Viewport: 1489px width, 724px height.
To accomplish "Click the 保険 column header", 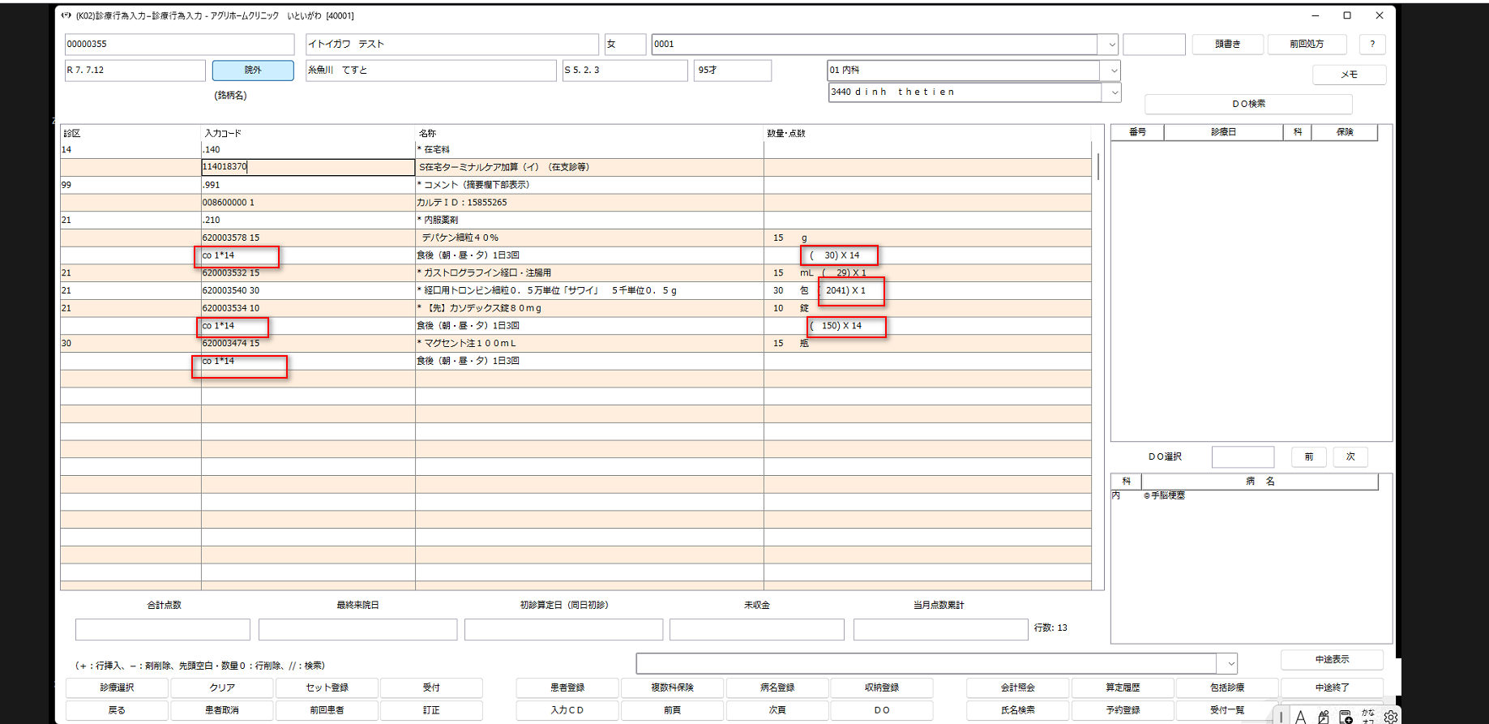I will click(1345, 132).
